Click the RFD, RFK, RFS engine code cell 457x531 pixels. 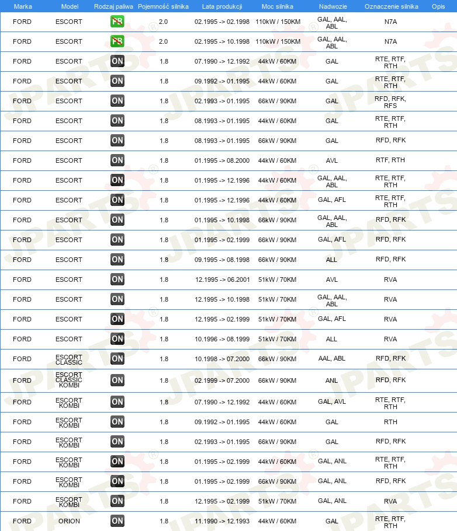tap(390, 102)
